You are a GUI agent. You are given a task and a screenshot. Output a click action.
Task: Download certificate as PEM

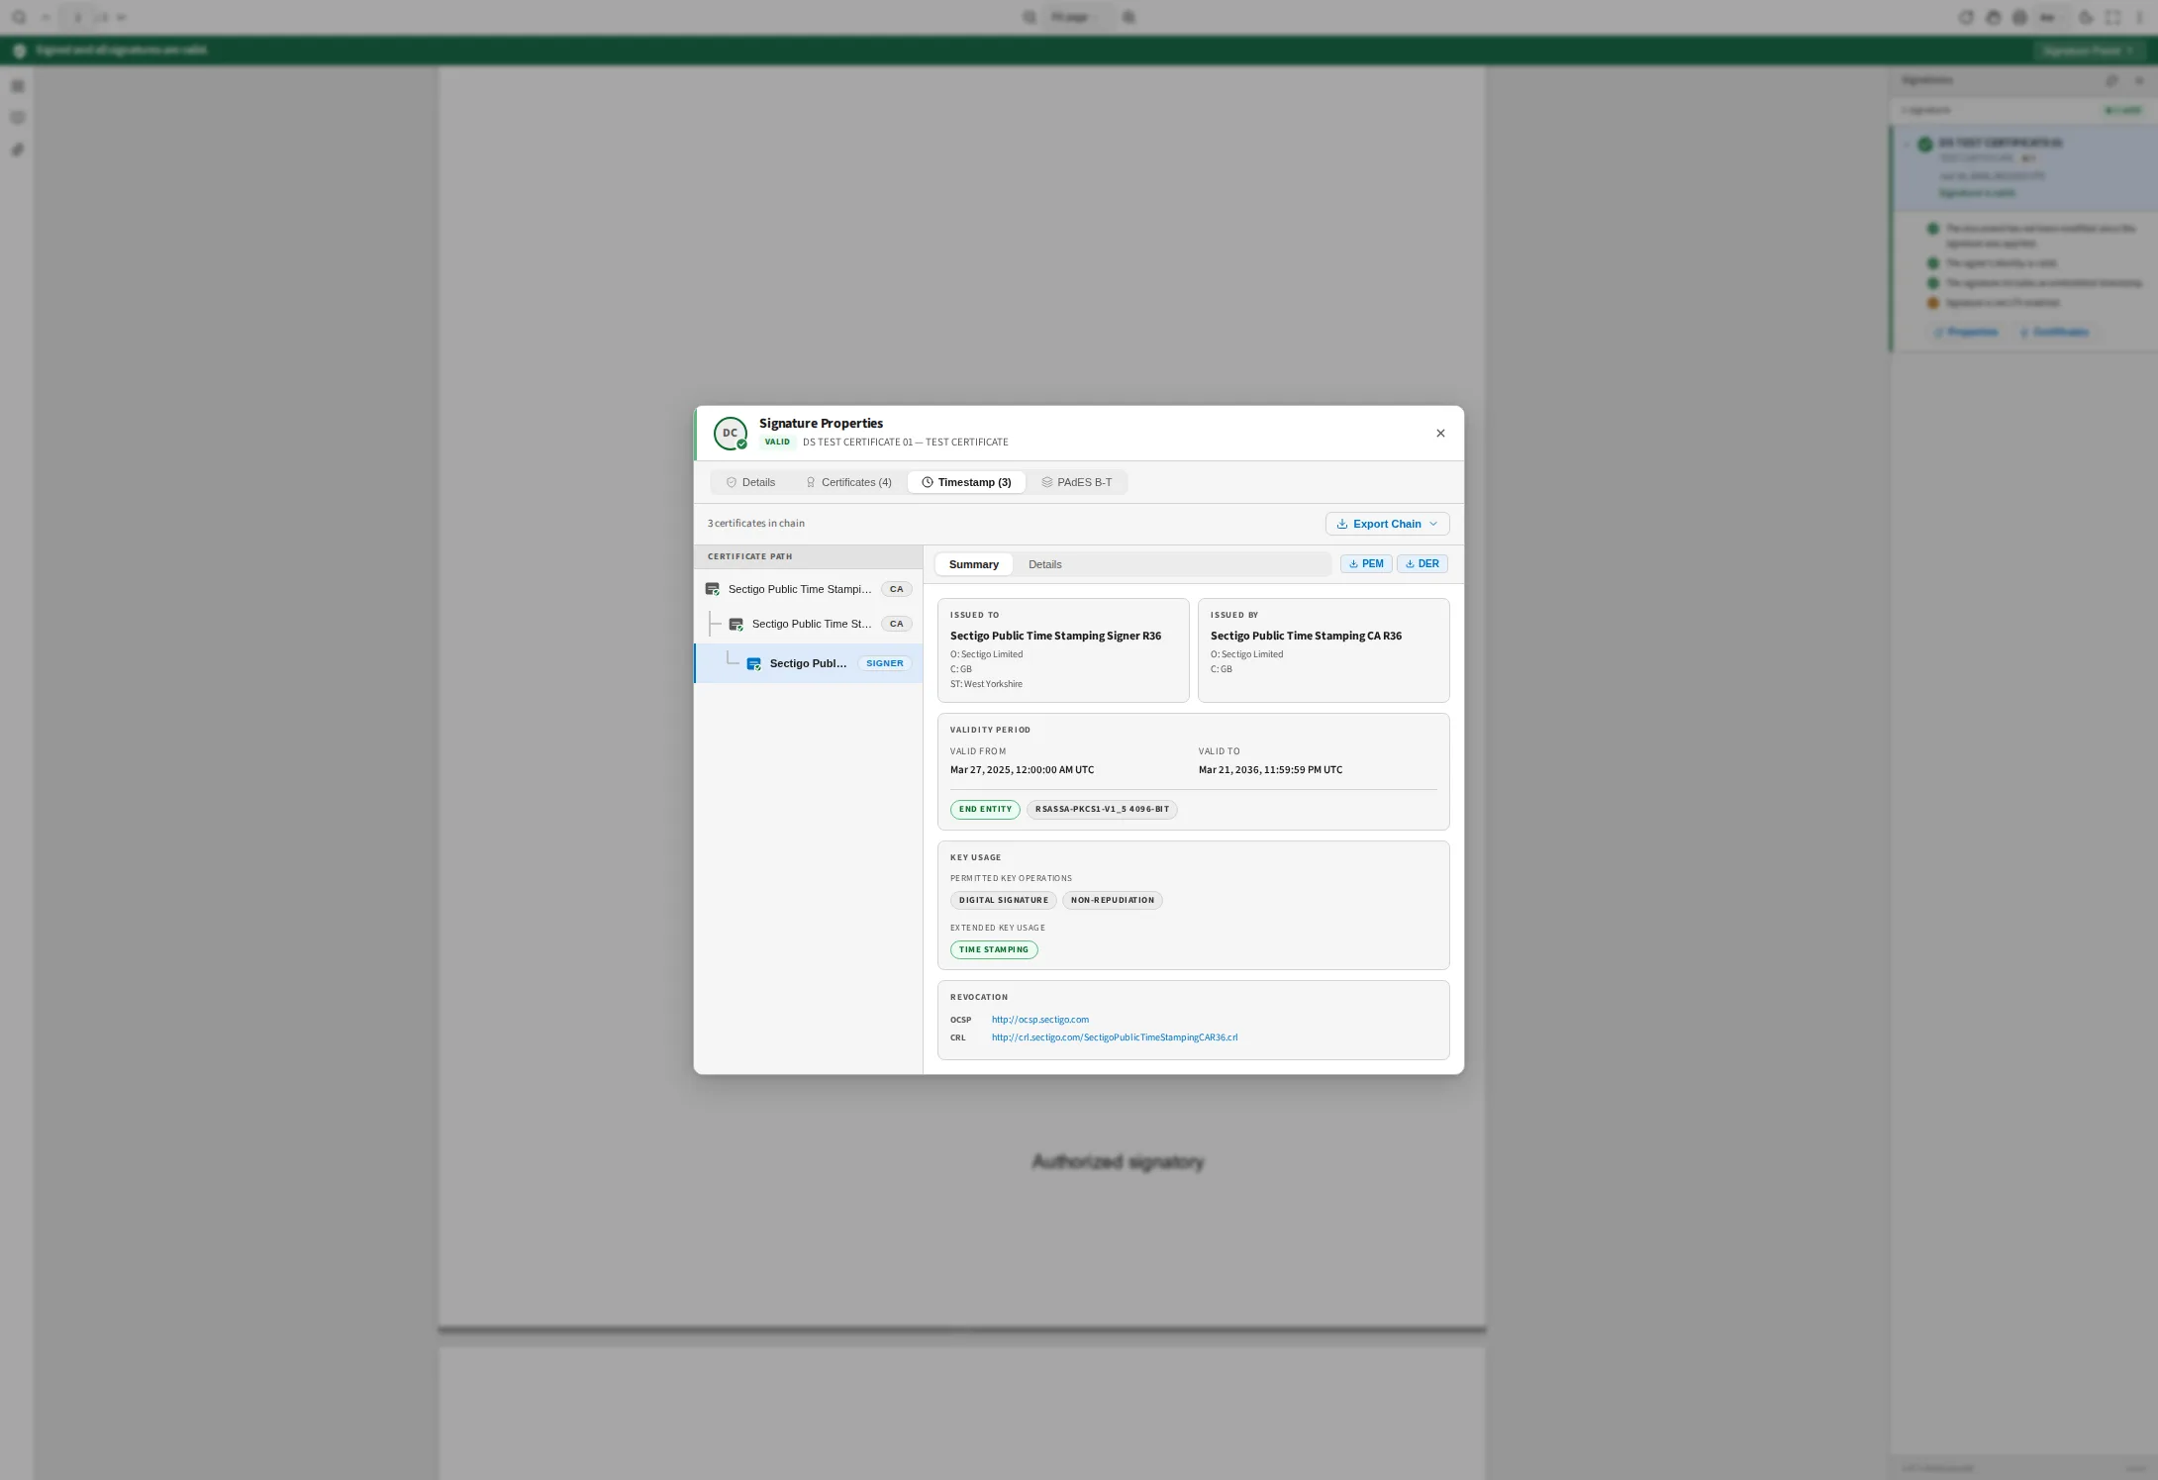[x=1366, y=563]
